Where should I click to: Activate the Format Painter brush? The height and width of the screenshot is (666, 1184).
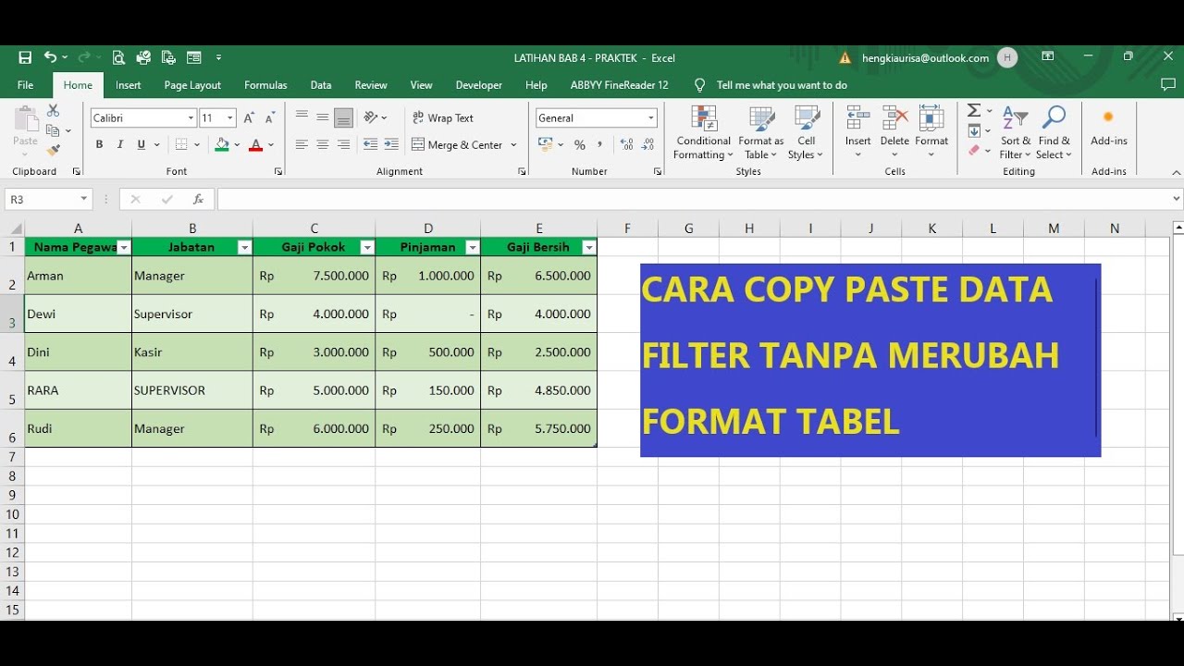pyautogui.click(x=53, y=150)
